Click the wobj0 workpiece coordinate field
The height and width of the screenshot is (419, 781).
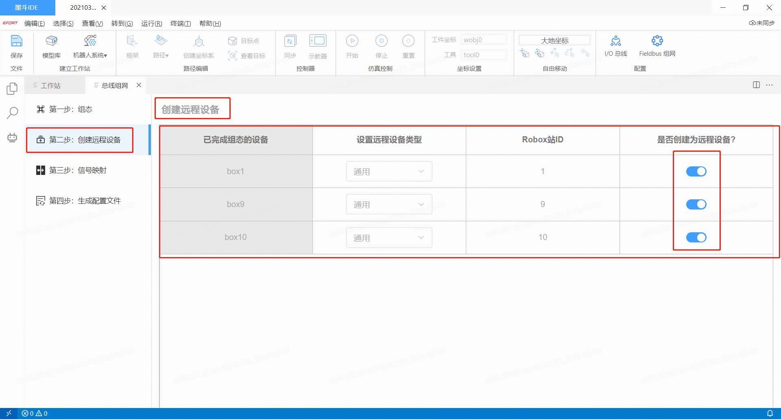(484, 40)
